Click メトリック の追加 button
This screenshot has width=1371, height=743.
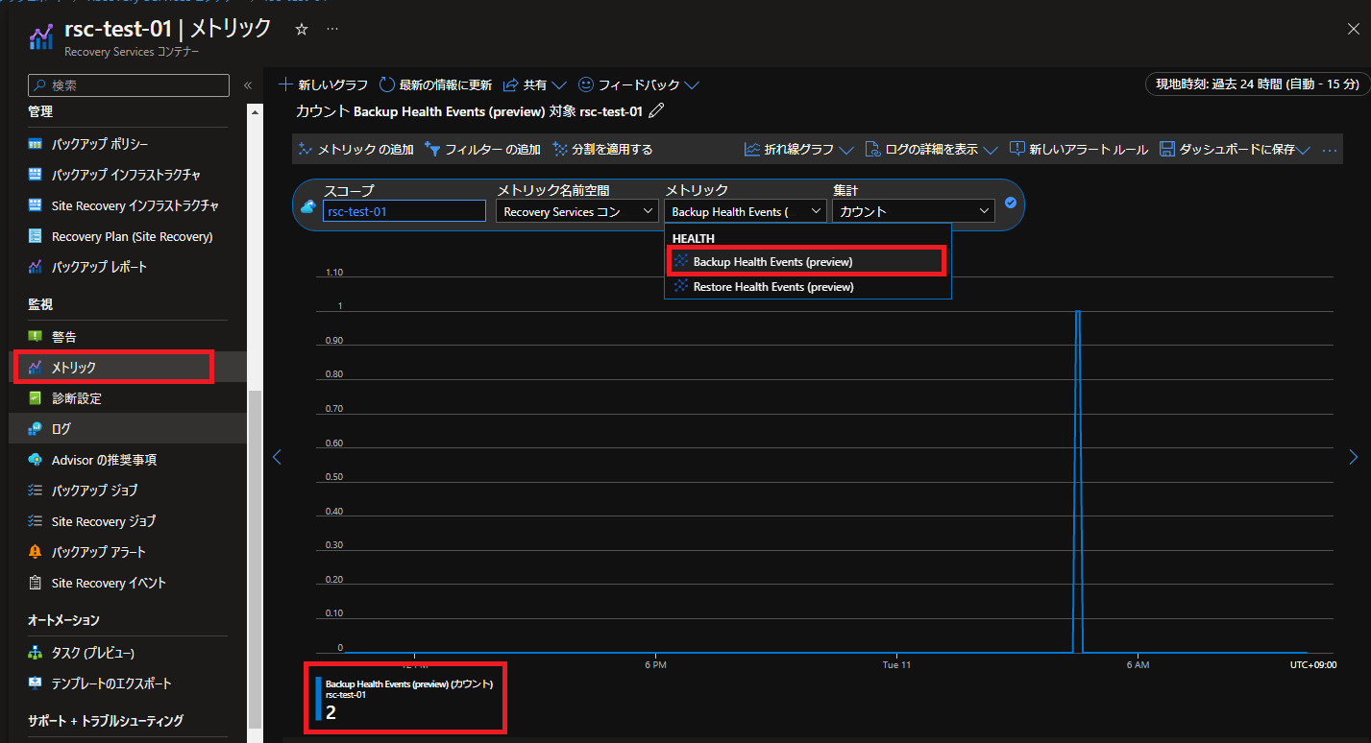point(356,150)
